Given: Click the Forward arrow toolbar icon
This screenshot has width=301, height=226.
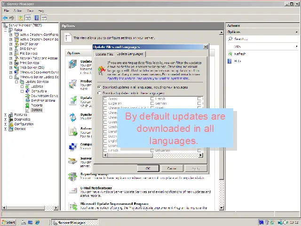Looking at the screenshot, I should [x=12, y=18].
